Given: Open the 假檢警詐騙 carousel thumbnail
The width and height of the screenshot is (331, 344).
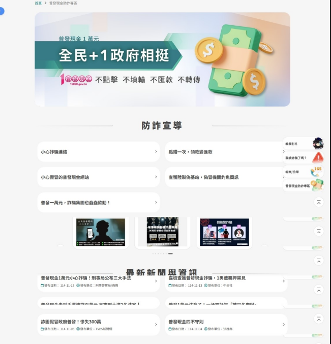Looking at the screenshot, I should click(224, 232).
